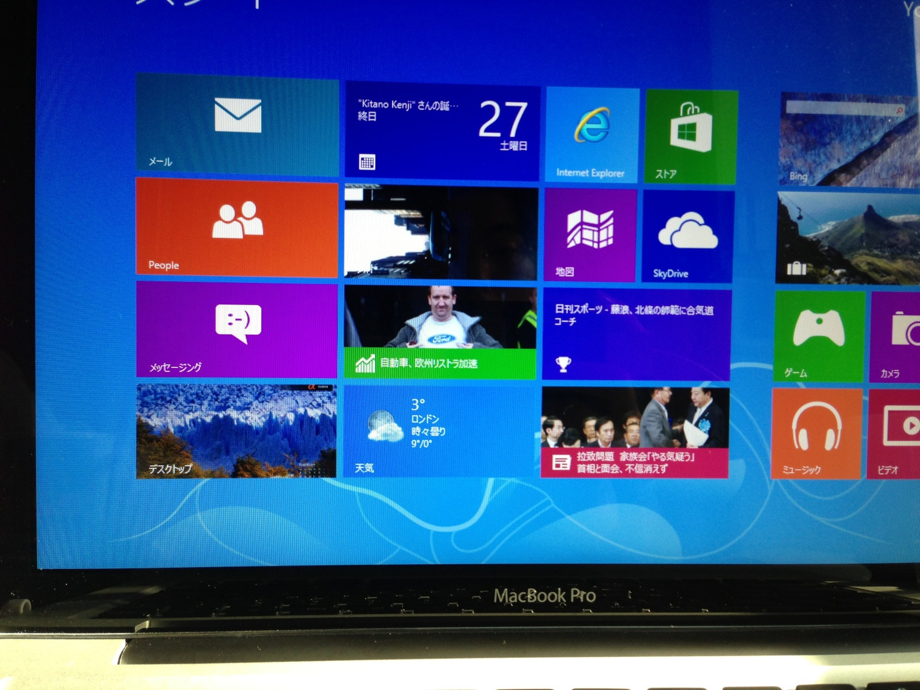Screen dimensions: 920x690
Task: Open the Desktop (デスクトップ) tile
Action: [236, 431]
